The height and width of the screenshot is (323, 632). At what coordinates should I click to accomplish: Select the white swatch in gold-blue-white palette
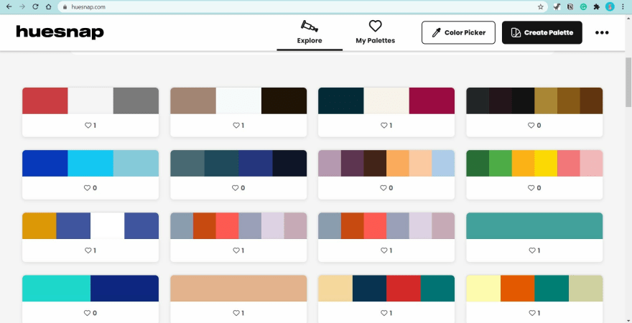click(x=107, y=225)
